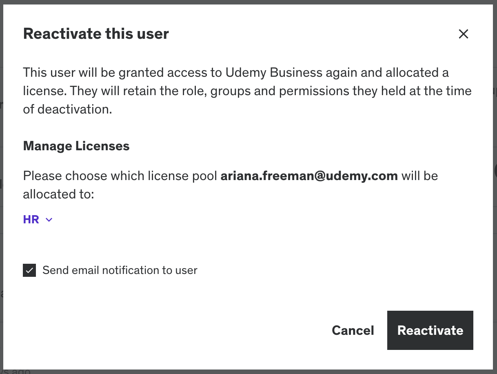This screenshot has height=374, width=497.
Task: Click the Reactivate this user title
Action: click(96, 33)
